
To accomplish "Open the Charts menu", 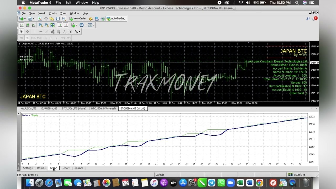I will coord(53,13).
